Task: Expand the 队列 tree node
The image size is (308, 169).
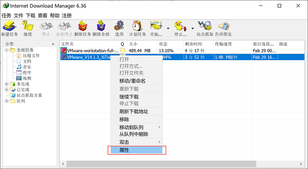Action: [x=7, y=101]
